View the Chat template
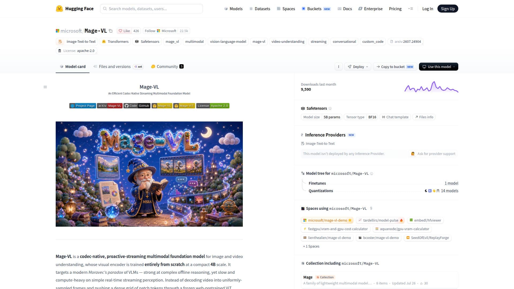 (395, 117)
